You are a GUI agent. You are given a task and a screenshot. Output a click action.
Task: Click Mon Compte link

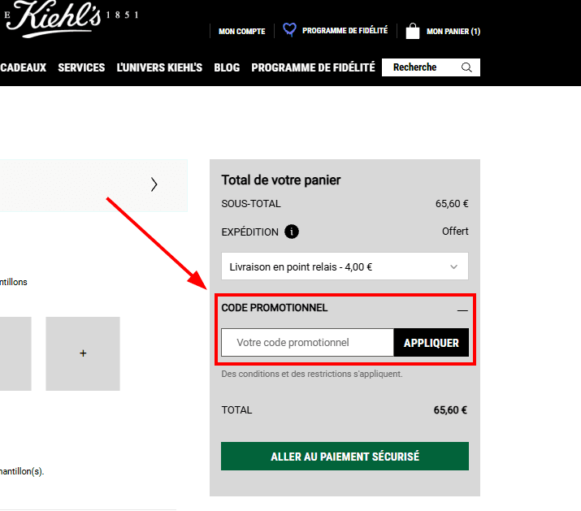click(242, 32)
